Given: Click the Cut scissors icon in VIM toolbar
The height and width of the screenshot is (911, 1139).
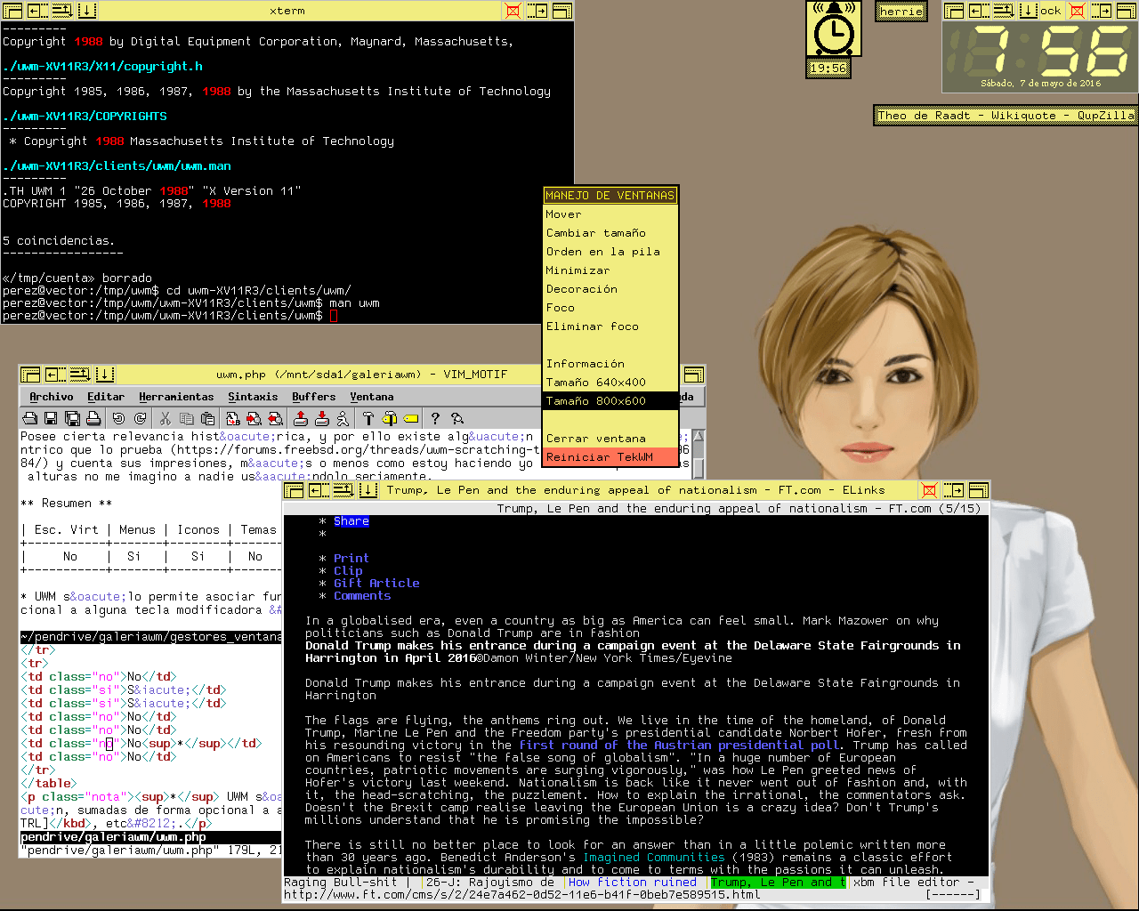Looking at the screenshot, I should pos(165,418).
